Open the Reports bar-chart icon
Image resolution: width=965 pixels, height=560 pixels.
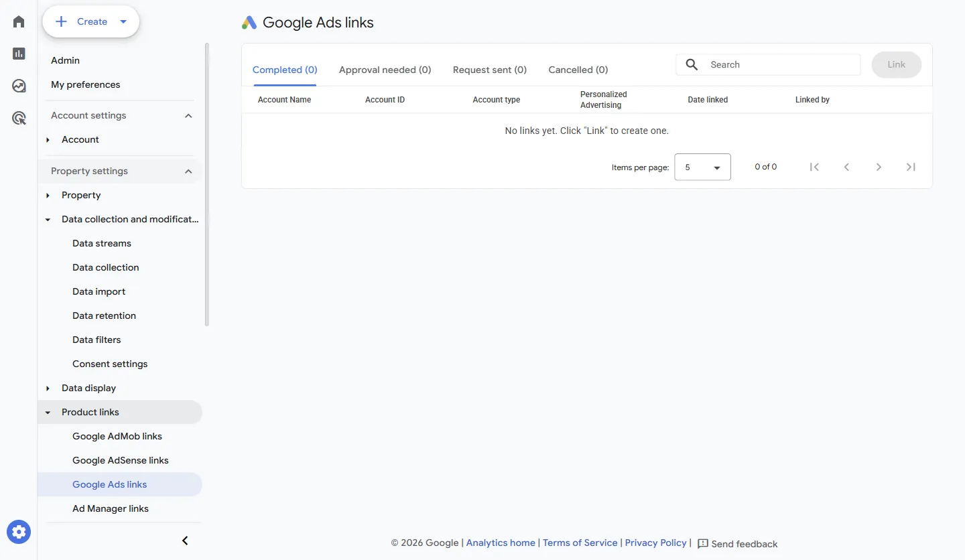[x=19, y=54]
